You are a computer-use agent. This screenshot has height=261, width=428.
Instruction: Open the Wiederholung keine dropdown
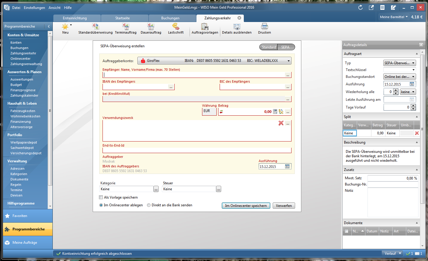coord(408,92)
